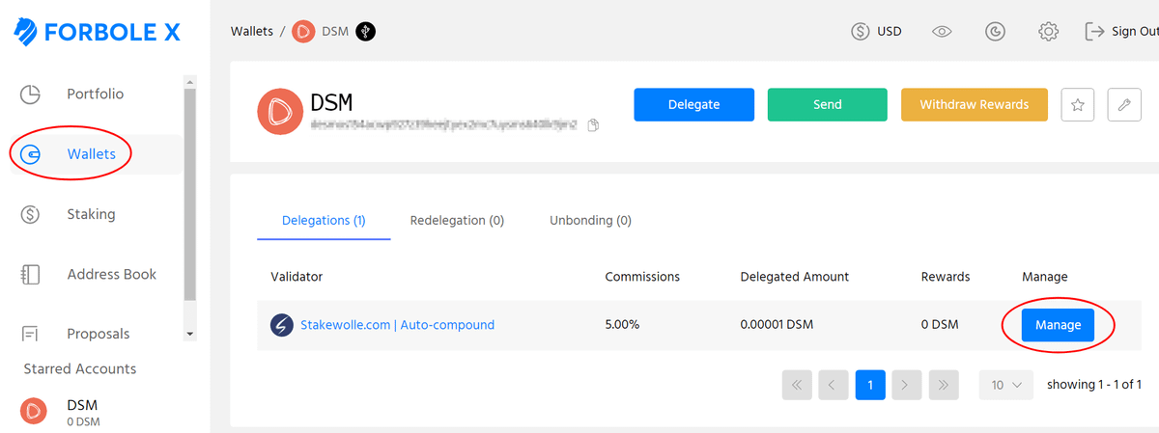
Task: Open Portfolio from the sidebar
Action: (95, 95)
